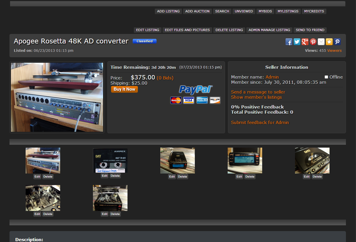The height and width of the screenshot is (242, 356).
Task: Click the orange star favorite icon
Action: pyautogui.click(x=329, y=42)
